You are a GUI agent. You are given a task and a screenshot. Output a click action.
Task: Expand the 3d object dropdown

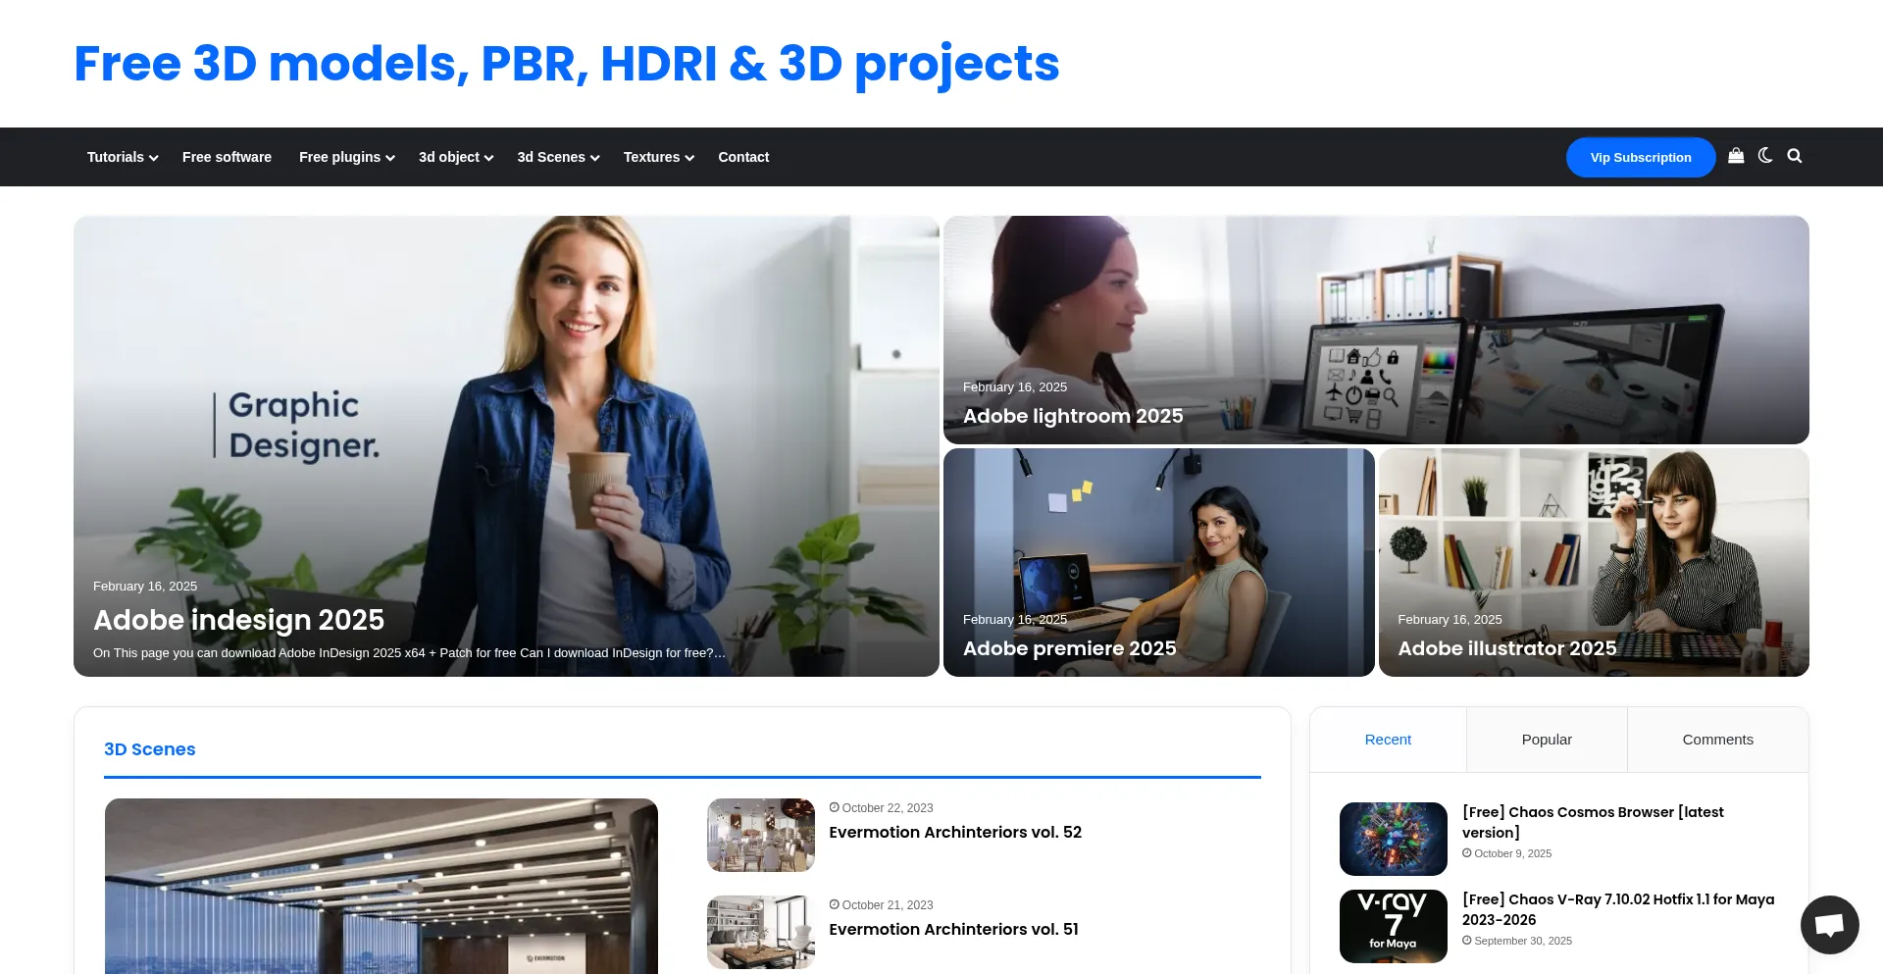tap(455, 157)
